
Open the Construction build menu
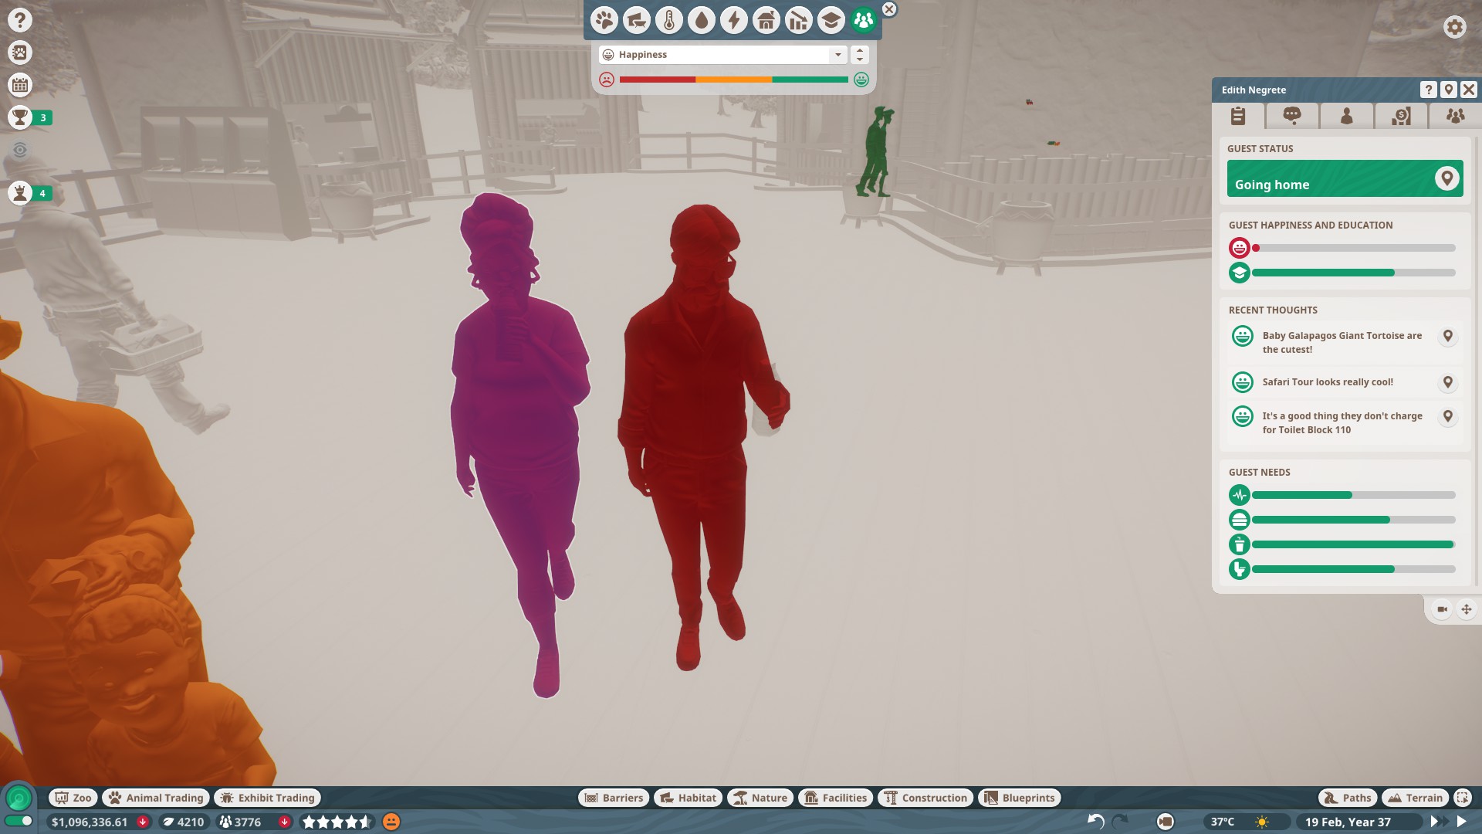coord(925,798)
